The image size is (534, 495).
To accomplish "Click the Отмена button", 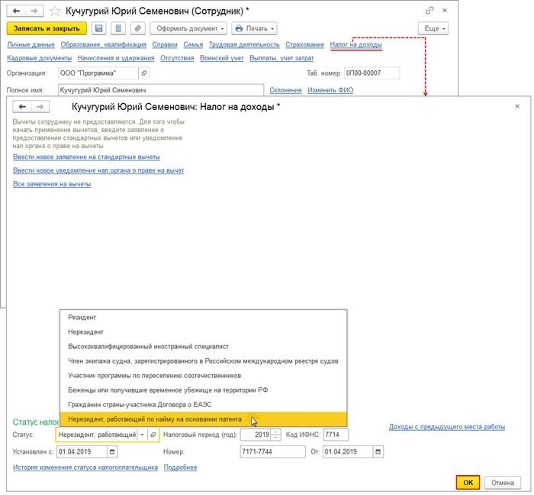I will point(502,482).
